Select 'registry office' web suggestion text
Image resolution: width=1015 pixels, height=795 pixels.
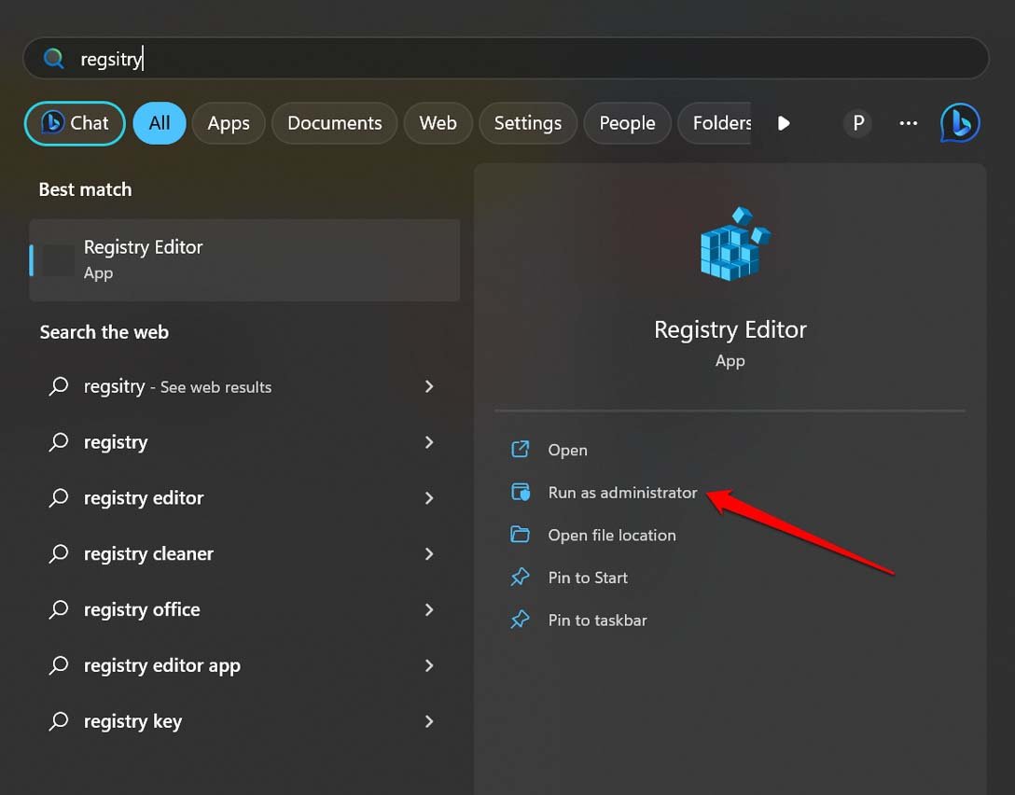(x=142, y=610)
